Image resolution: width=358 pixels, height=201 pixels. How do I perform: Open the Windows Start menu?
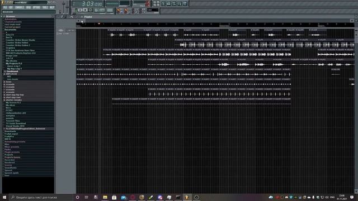point(4,197)
